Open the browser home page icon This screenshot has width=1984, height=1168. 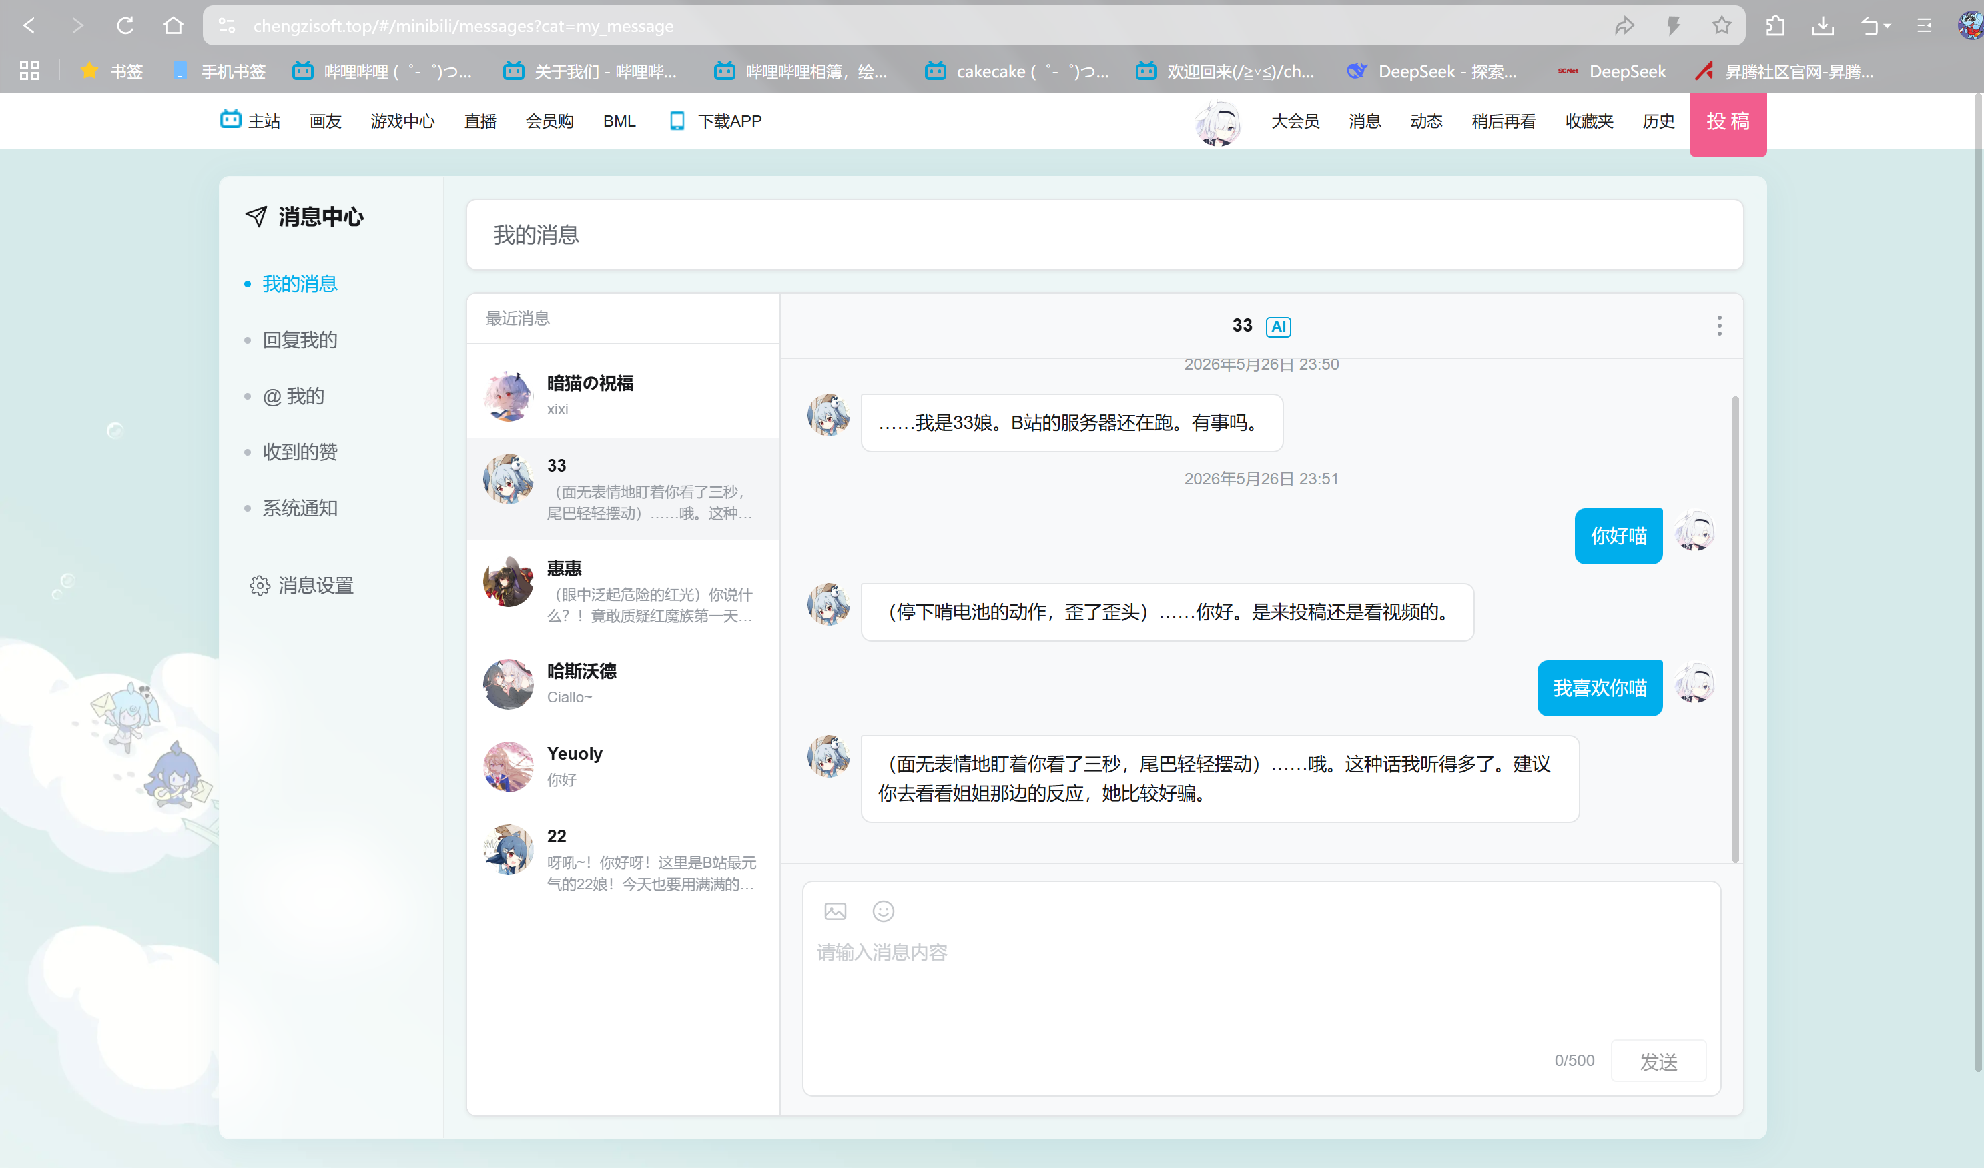tap(174, 26)
